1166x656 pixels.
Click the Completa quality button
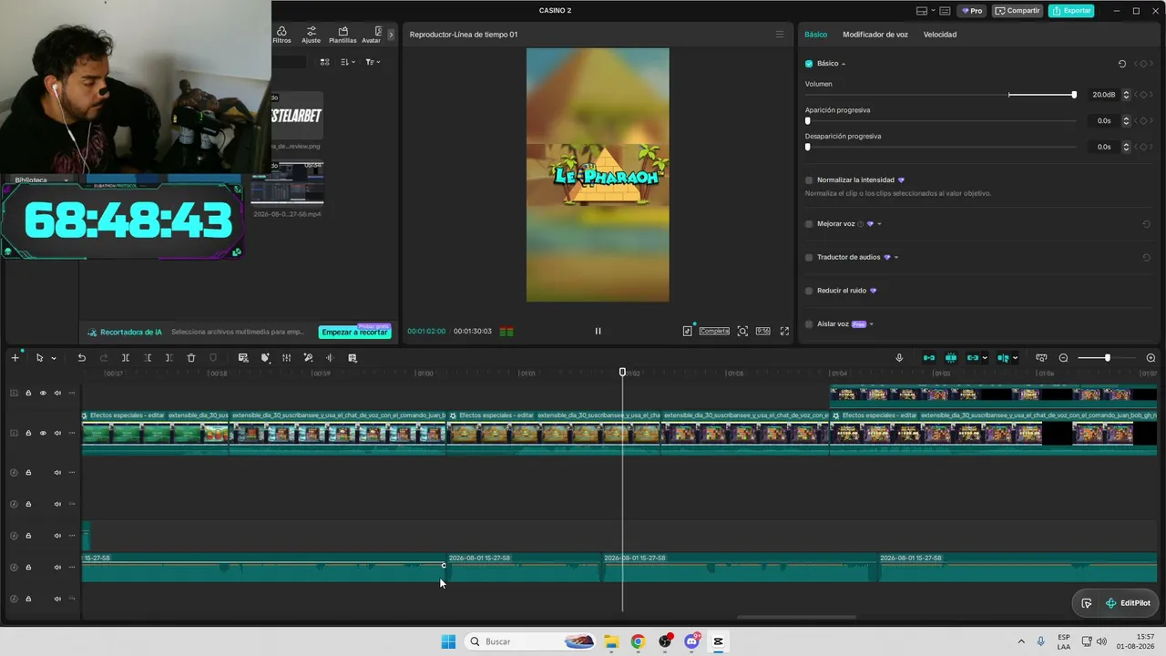click(714, 331)
